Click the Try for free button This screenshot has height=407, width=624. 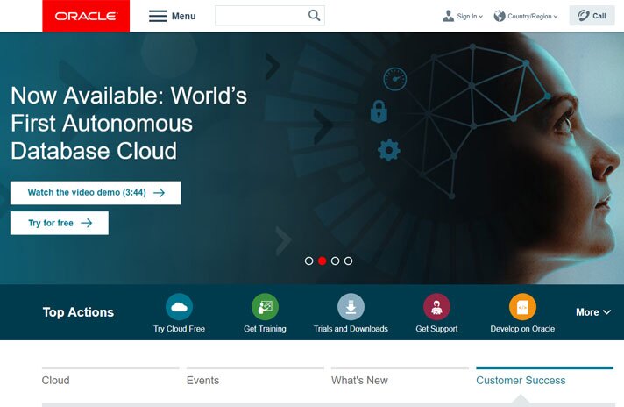pos(60,223)
